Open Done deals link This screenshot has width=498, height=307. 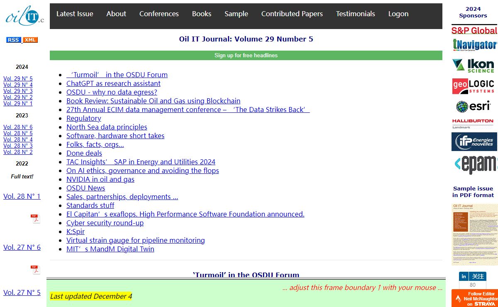pyautogui.click(x=84, y=153)
